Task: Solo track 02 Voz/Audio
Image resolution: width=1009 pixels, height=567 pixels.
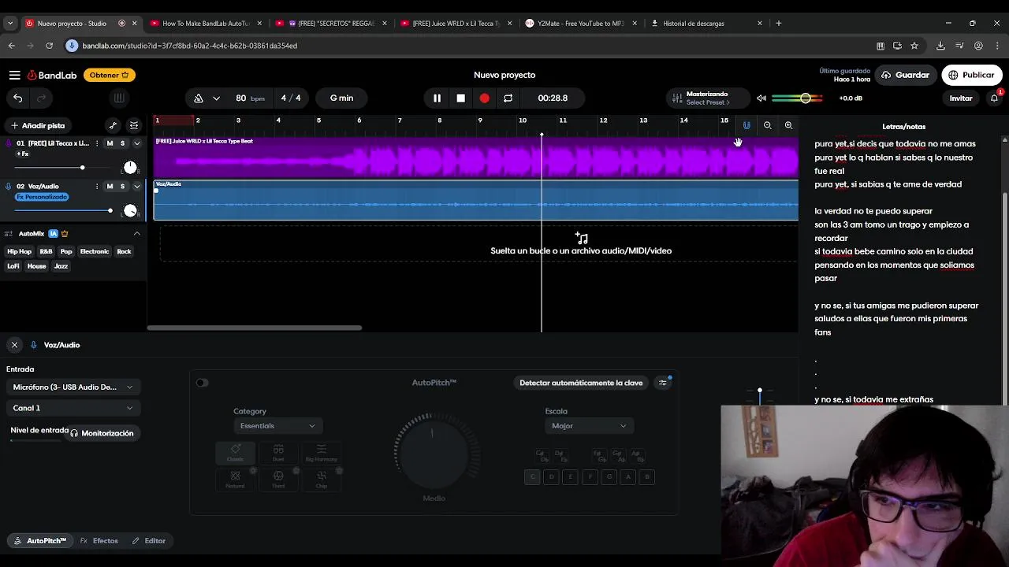Action: [x=122, y=187]
